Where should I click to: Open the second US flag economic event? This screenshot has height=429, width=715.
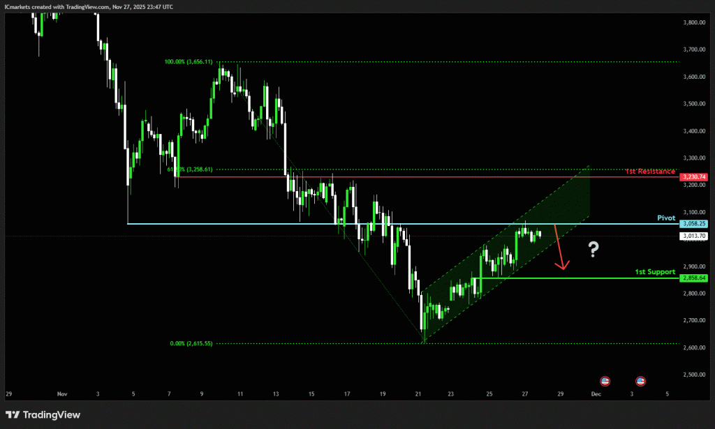(x=640, y=381)
